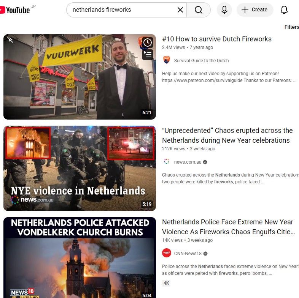Expand the search Filters options
Screen dimensions: 299x298
tap(291, 27)
